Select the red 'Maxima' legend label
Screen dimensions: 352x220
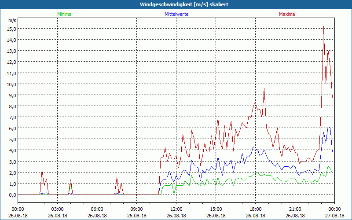click(287, 14)
